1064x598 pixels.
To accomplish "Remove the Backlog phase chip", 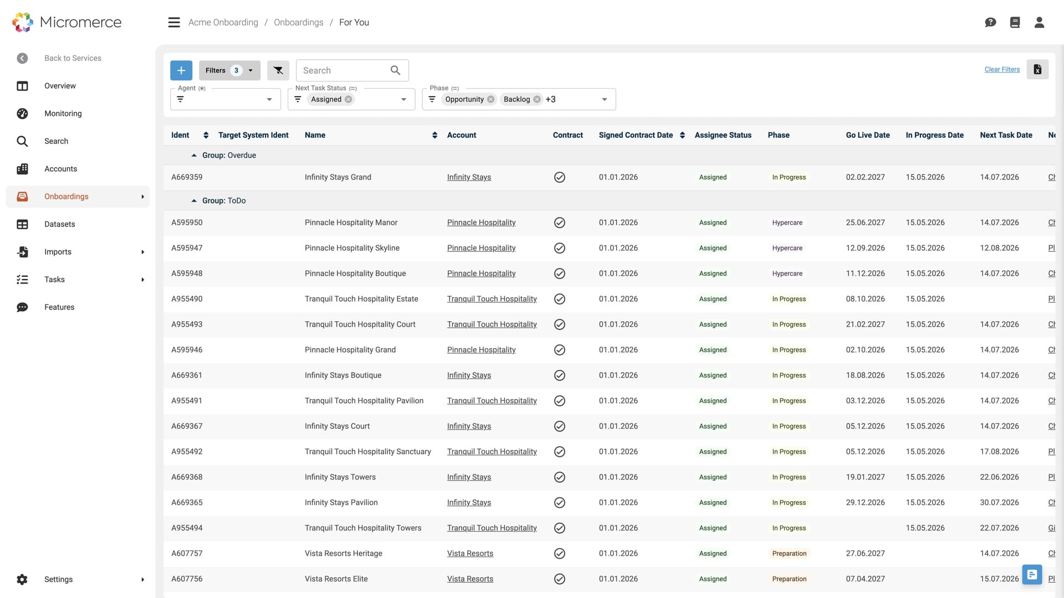I will click(x=537, y=100).
